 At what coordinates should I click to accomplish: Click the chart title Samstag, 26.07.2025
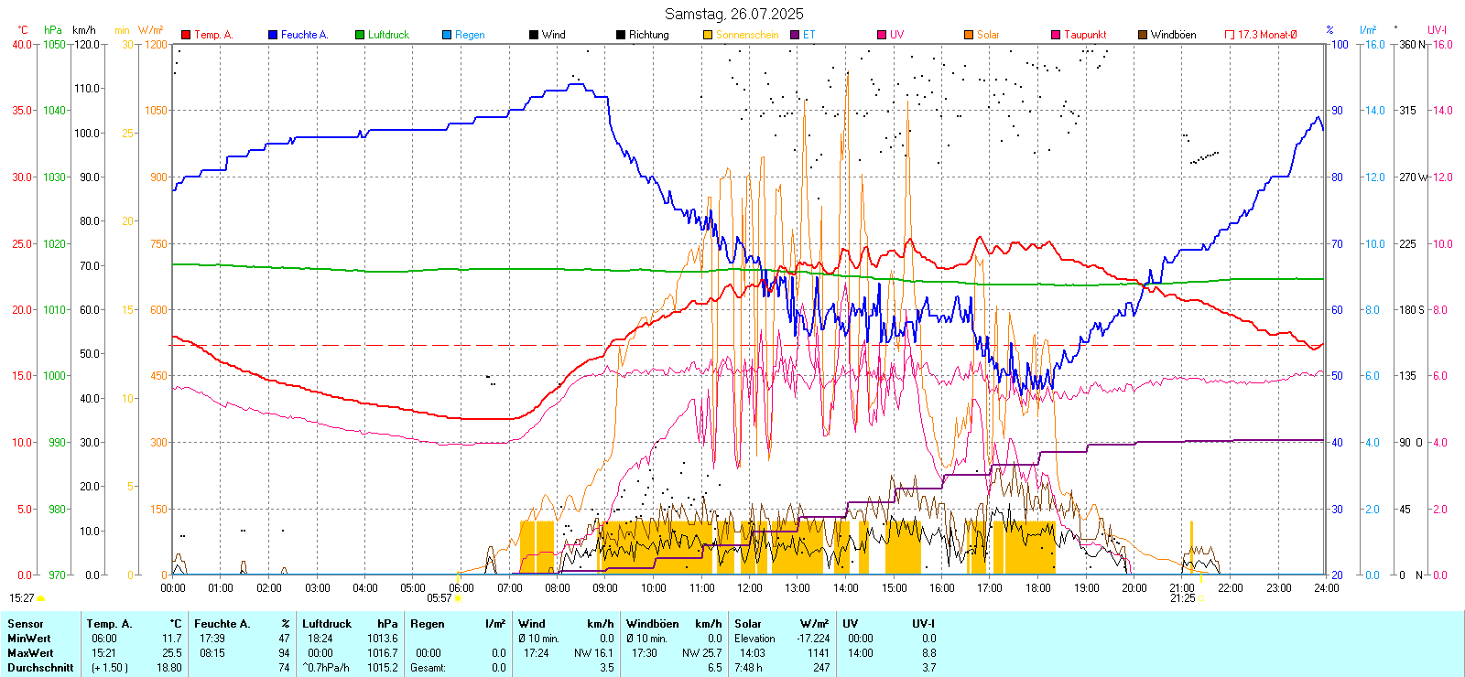733,14
